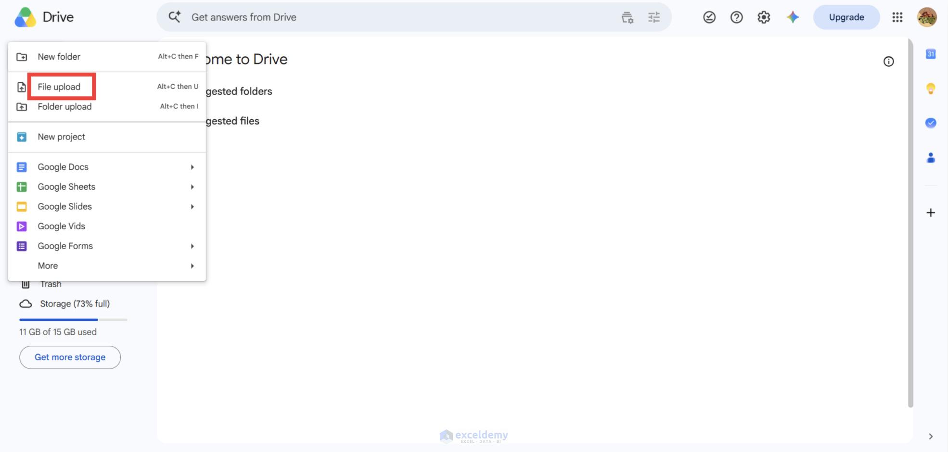Select File upload in the menu
Image resolution: width=948 pixels, height=452 pixels.
(x=107, y=87)
